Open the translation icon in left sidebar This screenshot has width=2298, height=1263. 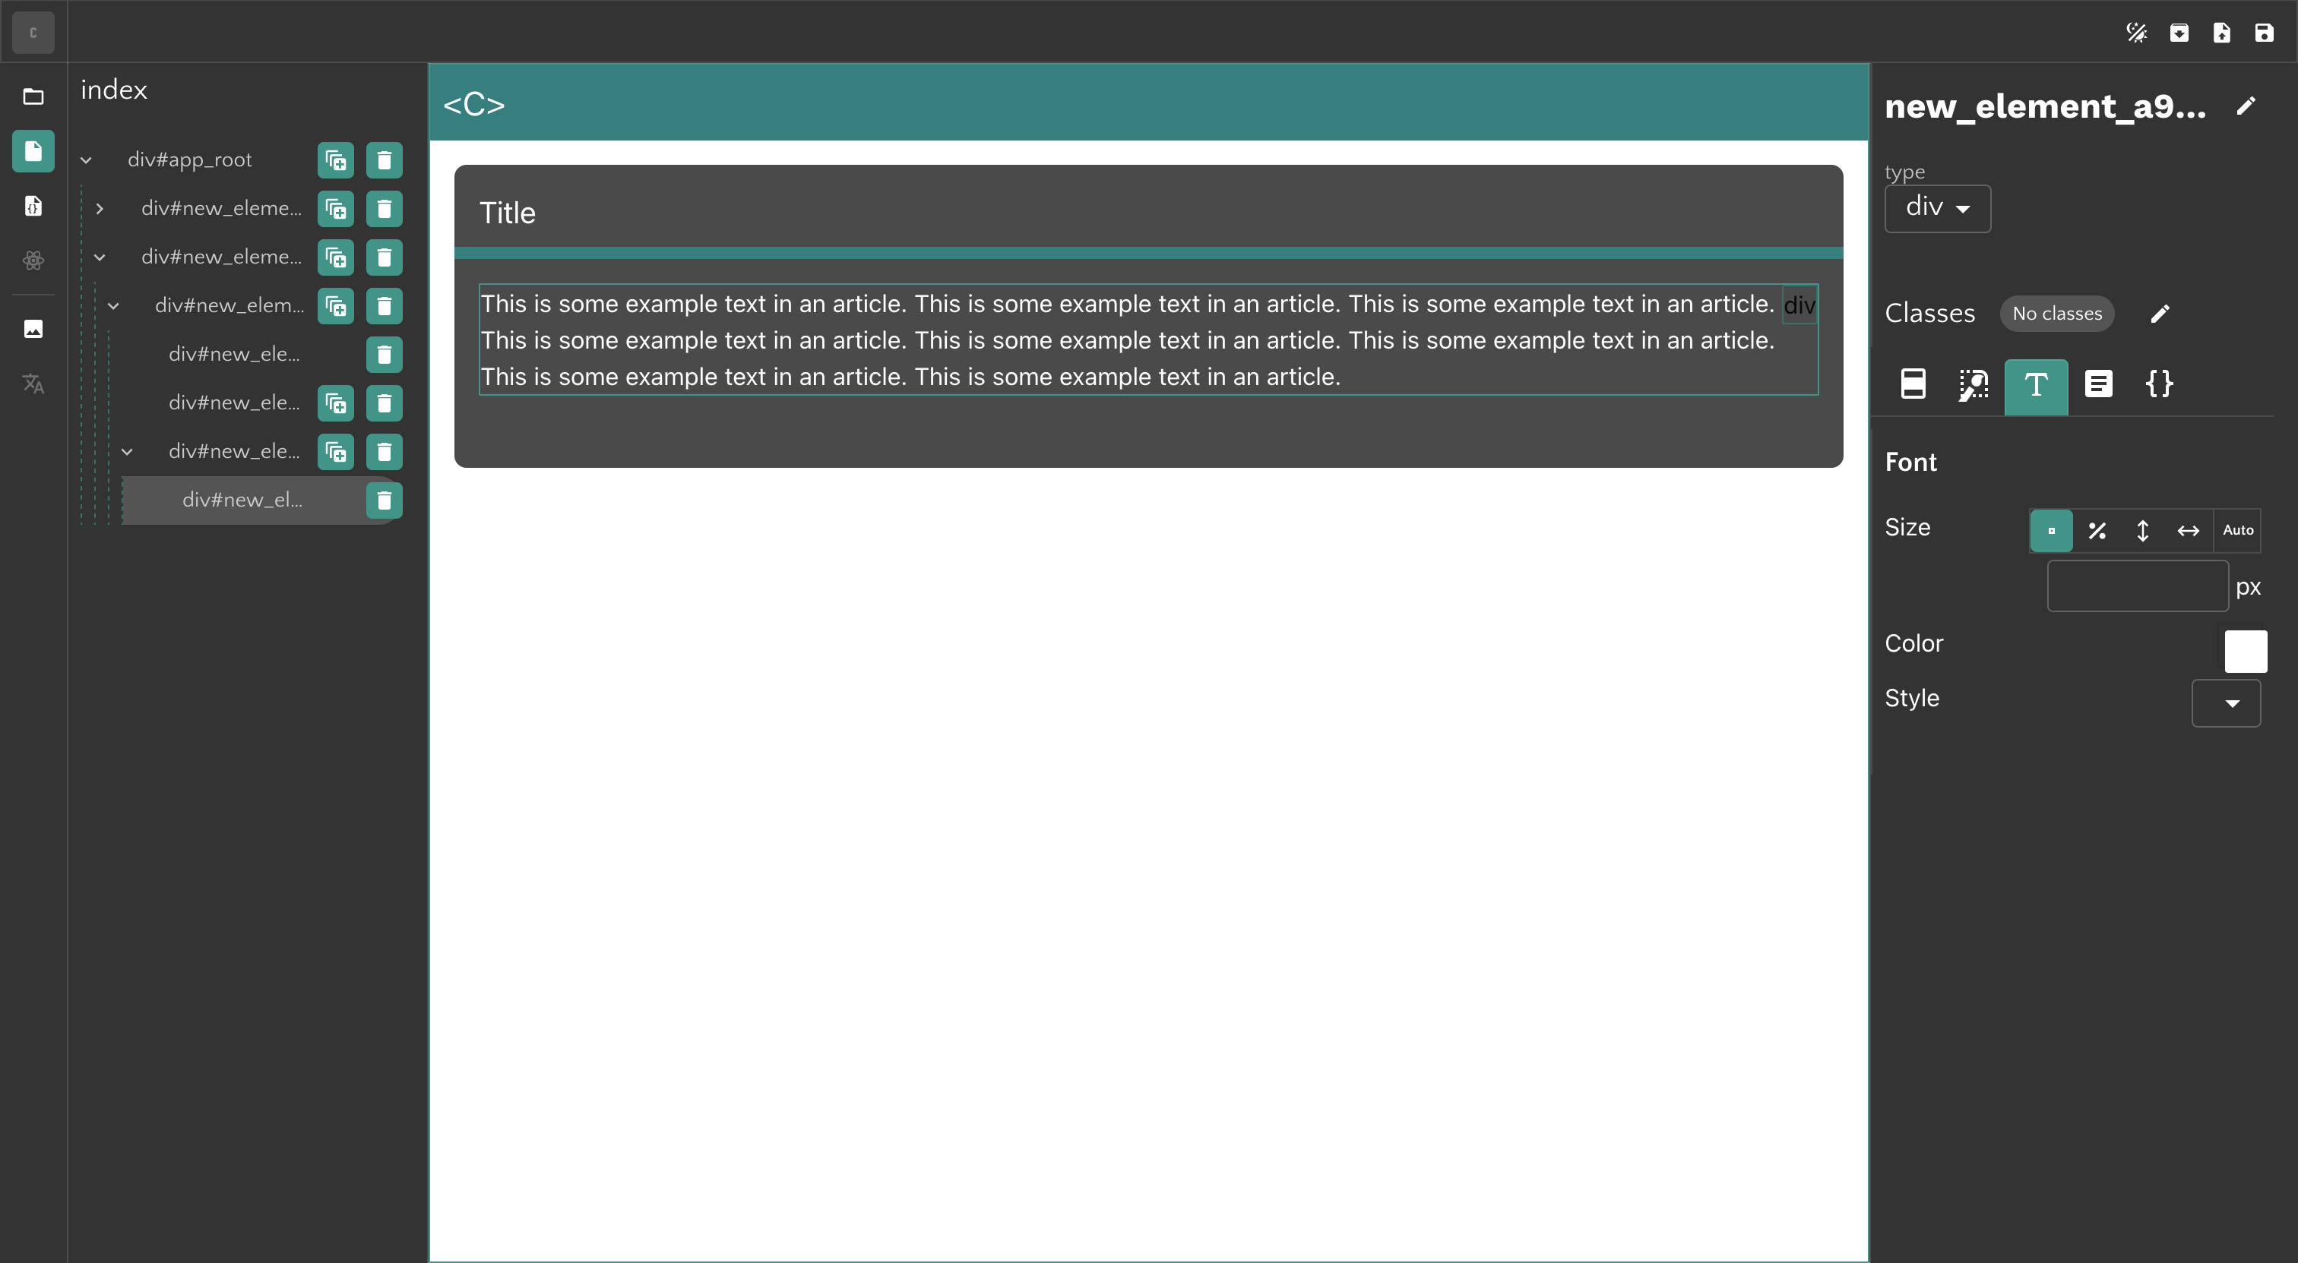coord(33,384)
